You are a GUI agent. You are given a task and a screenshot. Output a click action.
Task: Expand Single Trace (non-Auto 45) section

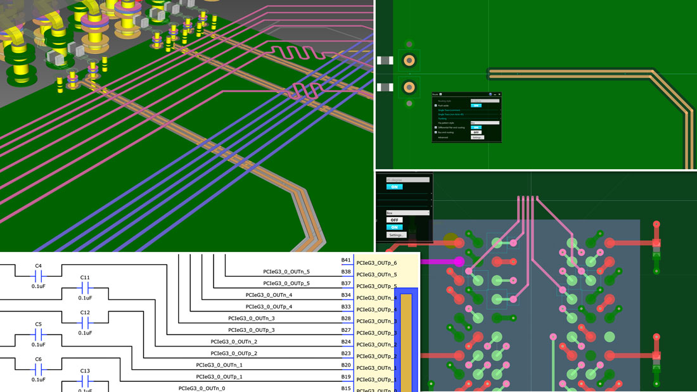click(x=451, y=114)
